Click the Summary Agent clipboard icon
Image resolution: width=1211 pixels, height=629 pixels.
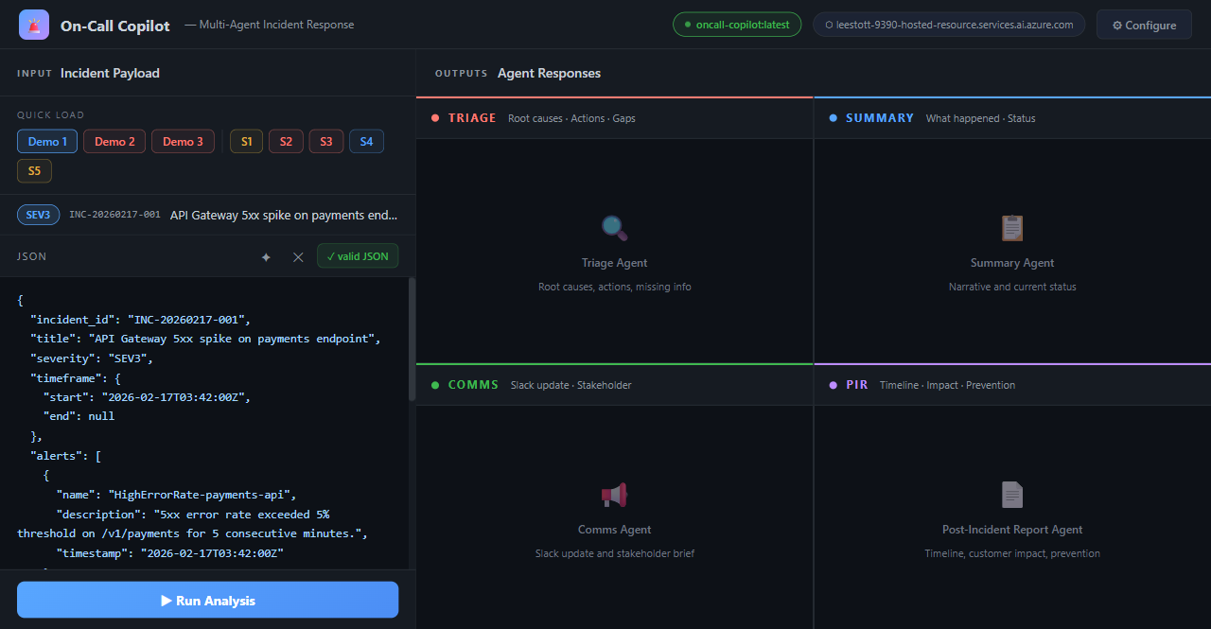[1011, 227]
